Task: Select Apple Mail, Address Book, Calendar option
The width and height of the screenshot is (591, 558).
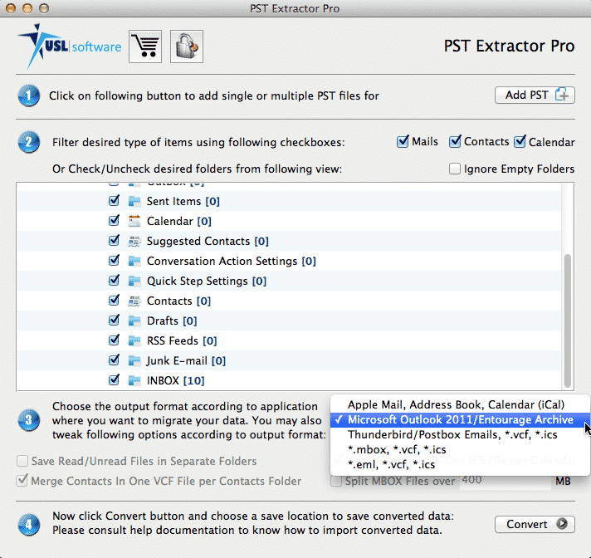Action: coord(460,404)
